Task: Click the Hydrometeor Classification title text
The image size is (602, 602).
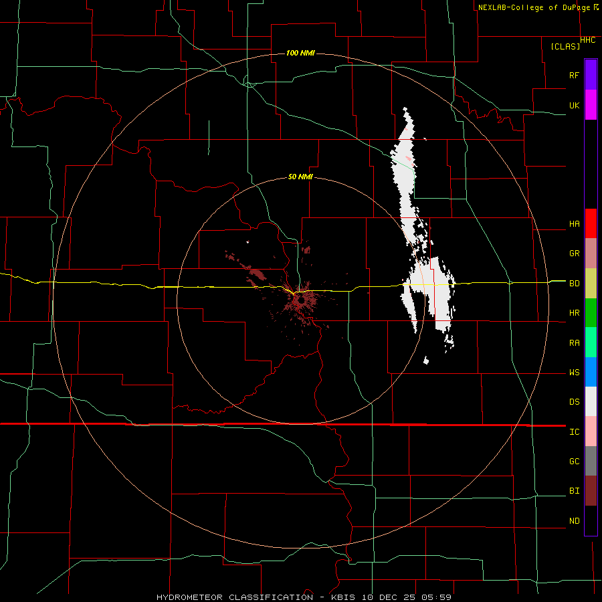Action: point(235,597)
